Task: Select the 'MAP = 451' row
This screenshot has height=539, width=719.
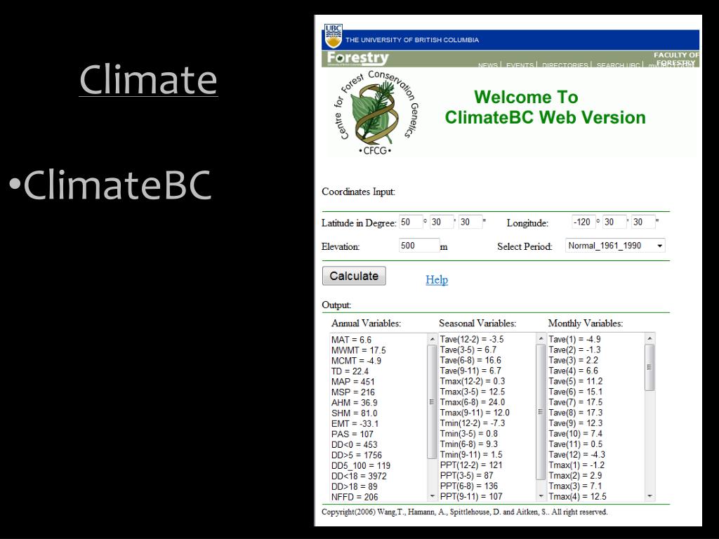Action: click(353, 382)
